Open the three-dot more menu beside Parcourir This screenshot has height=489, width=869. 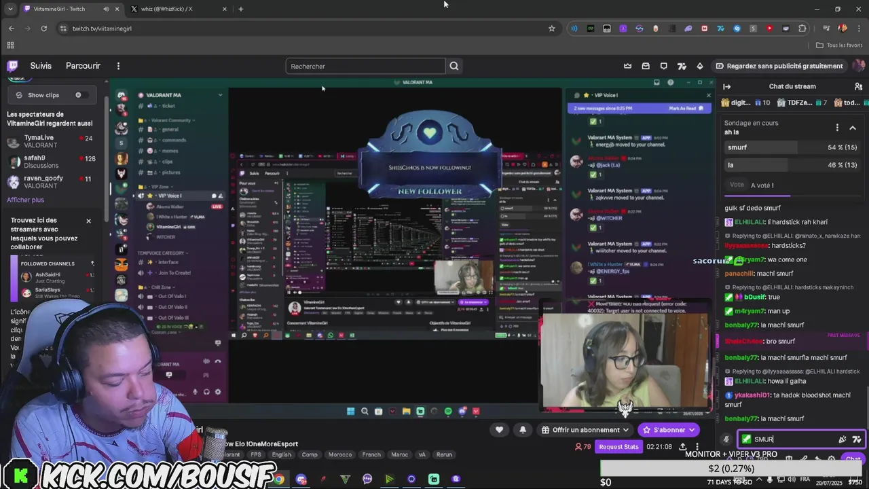118,66
